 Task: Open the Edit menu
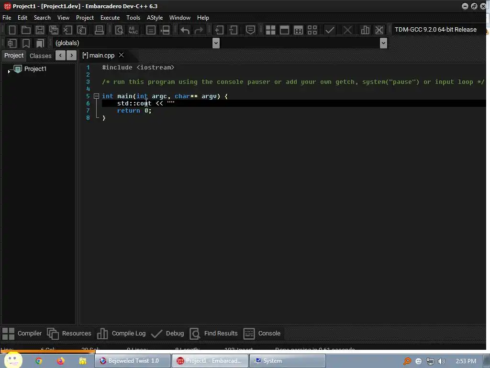pos(22,18)
